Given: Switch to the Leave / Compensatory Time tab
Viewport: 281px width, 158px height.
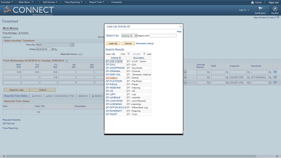Looking at the screenshot, I should 60,96.
